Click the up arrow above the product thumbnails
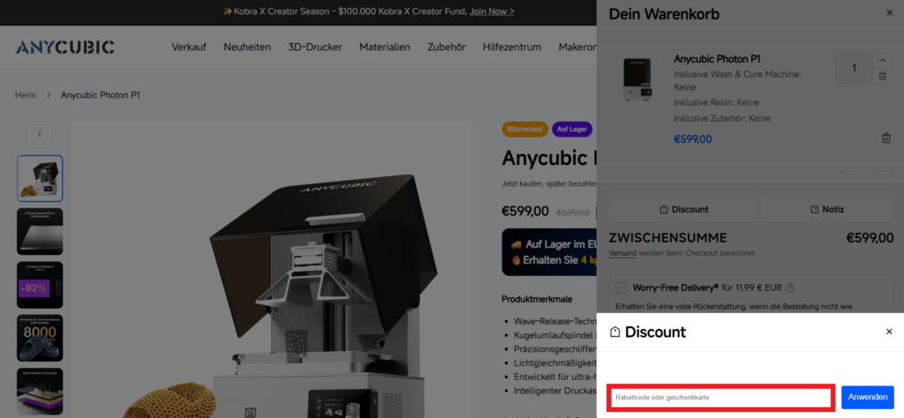Image resolution: width=904 pixels, height=418 pixels. pos(39,135)
